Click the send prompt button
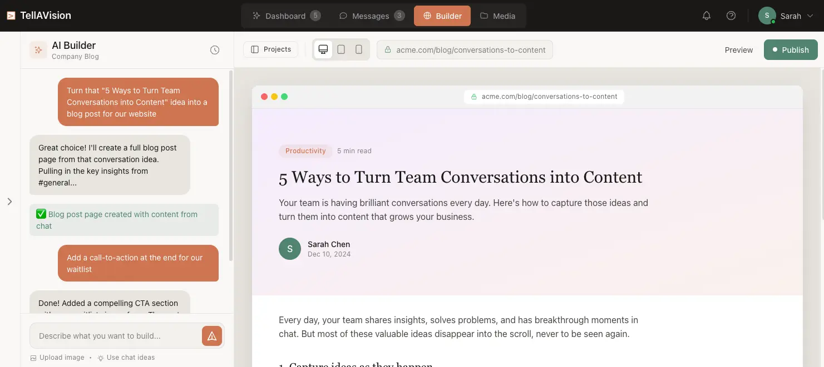Viewport: 824px width, 367px height. click(212, 336)
